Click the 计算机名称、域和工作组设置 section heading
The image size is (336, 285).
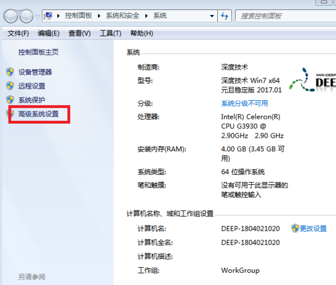pyautogui.click(x=170, y=214)
